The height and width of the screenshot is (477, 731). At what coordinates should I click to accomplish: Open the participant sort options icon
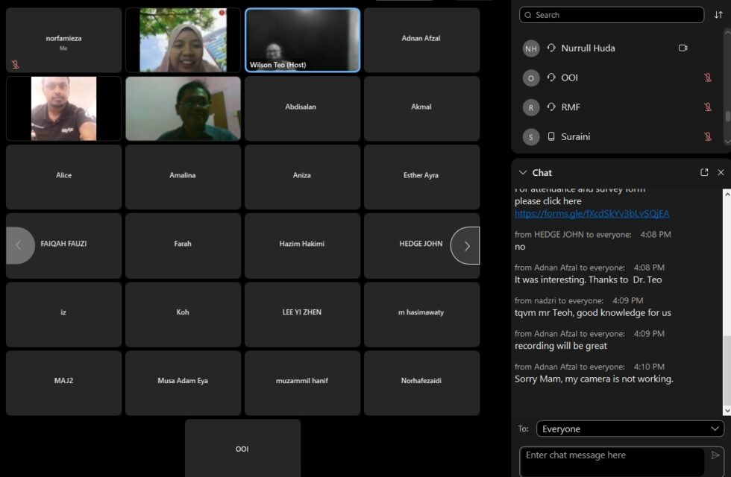click(x=718, y=14)
